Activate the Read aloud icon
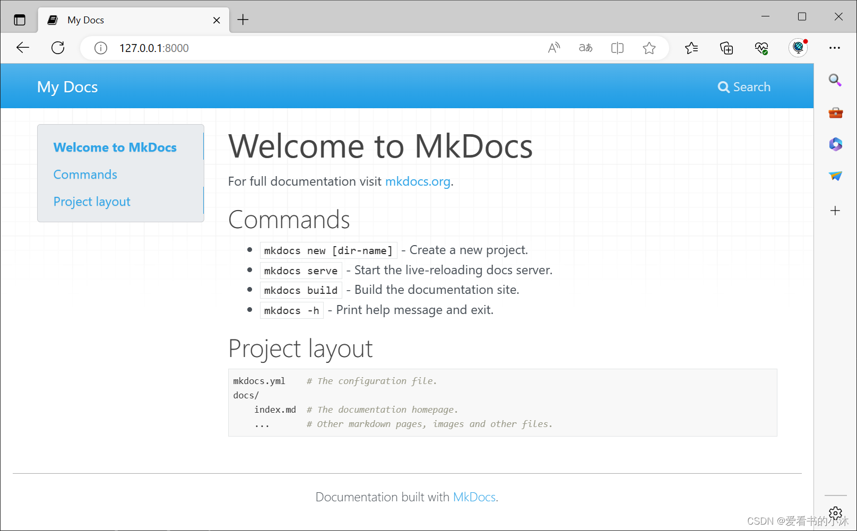857x531 pixels. [554, 48]
